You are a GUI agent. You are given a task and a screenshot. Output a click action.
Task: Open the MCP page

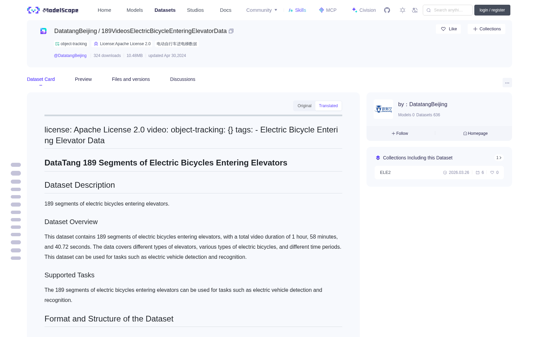pos(328,10)
